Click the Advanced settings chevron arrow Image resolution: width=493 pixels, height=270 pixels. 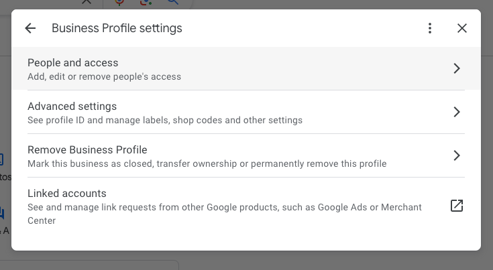pos(456,112)
